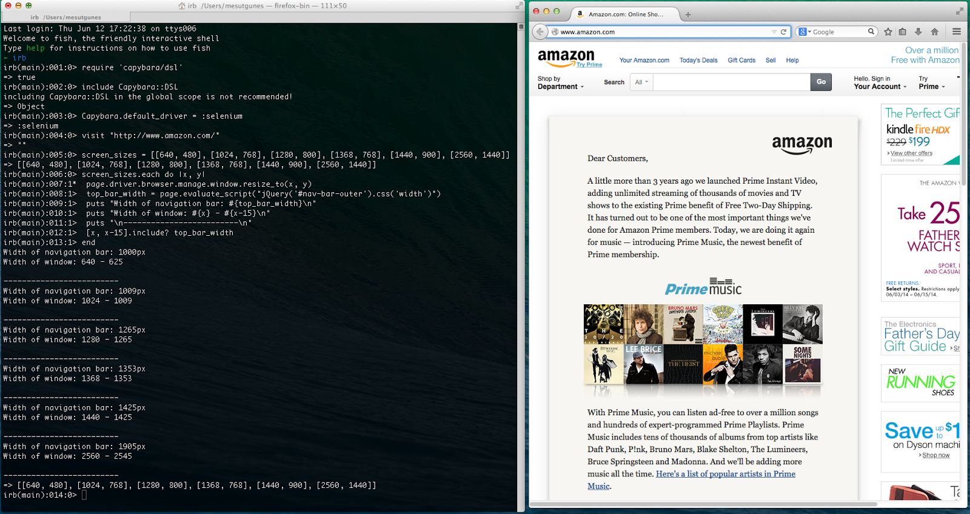Open the Take 25 Father watch ad
The image size is (970, 514).
click(920, 238)
